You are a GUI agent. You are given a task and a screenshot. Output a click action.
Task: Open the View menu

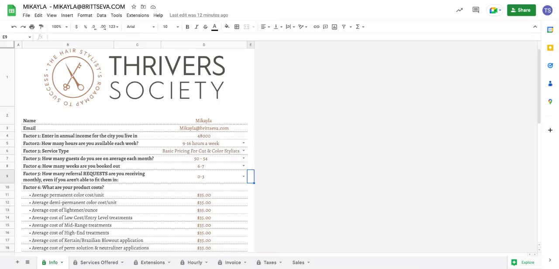coord(52,15)
